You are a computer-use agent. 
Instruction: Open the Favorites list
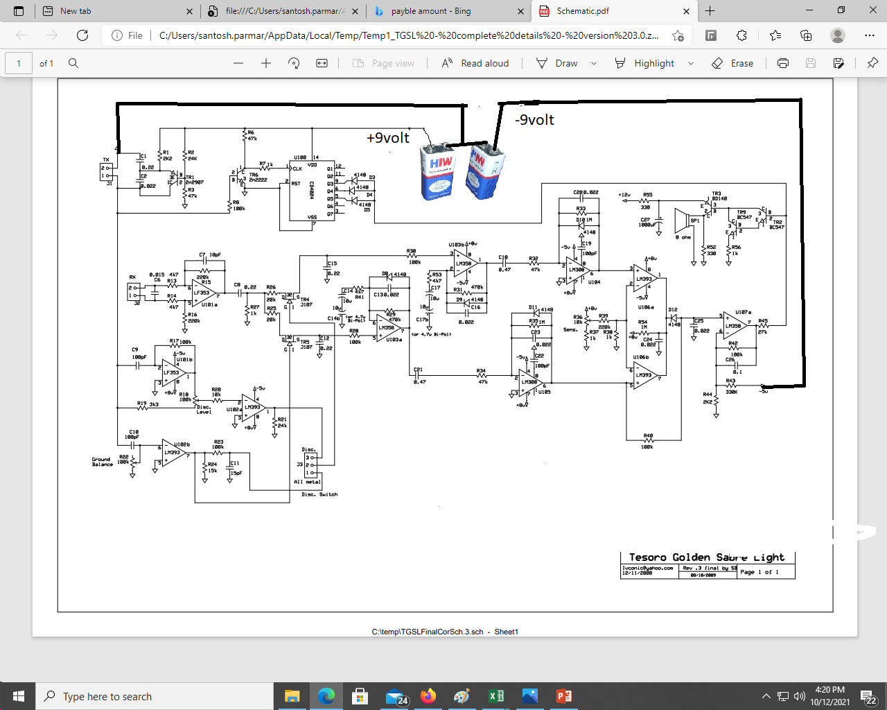coord(775,35)
